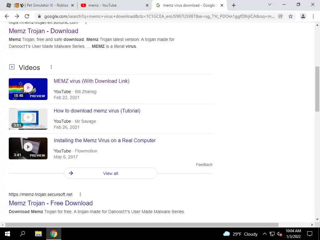Show hidden tray icons
The height and width of the screenshot is (240, 320).
[x=264, y=234]
